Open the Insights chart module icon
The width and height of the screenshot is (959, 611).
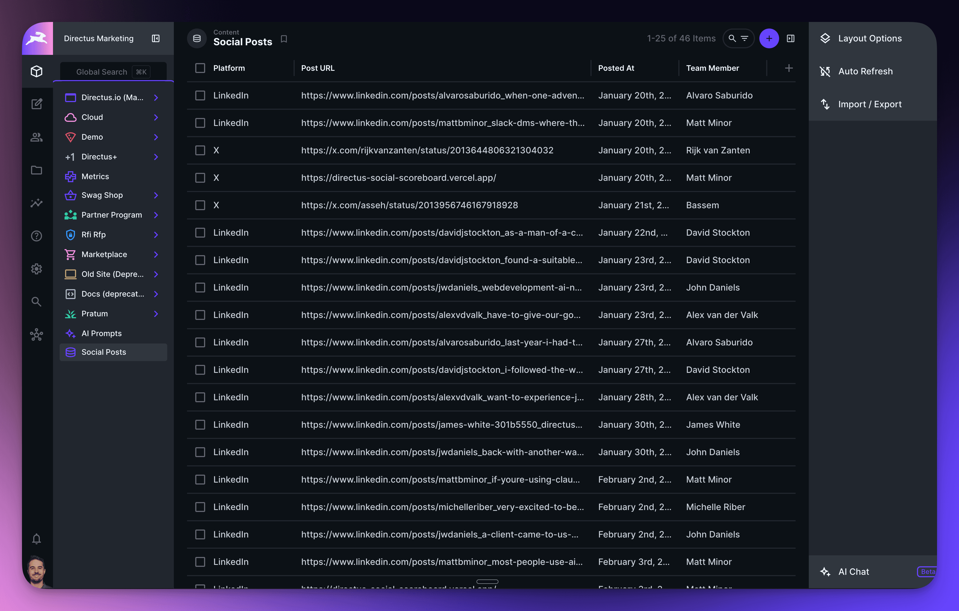[x=37, y=203]
